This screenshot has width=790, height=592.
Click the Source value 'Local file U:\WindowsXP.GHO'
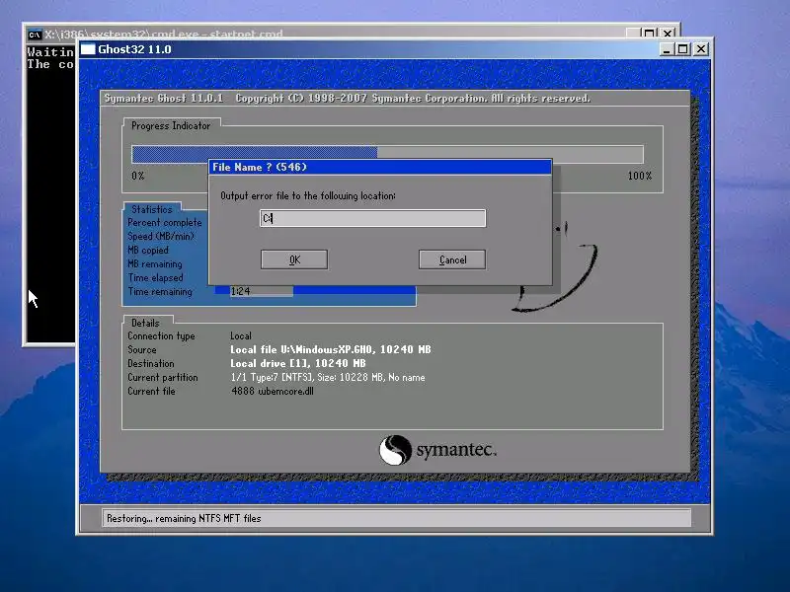point(301,349)
